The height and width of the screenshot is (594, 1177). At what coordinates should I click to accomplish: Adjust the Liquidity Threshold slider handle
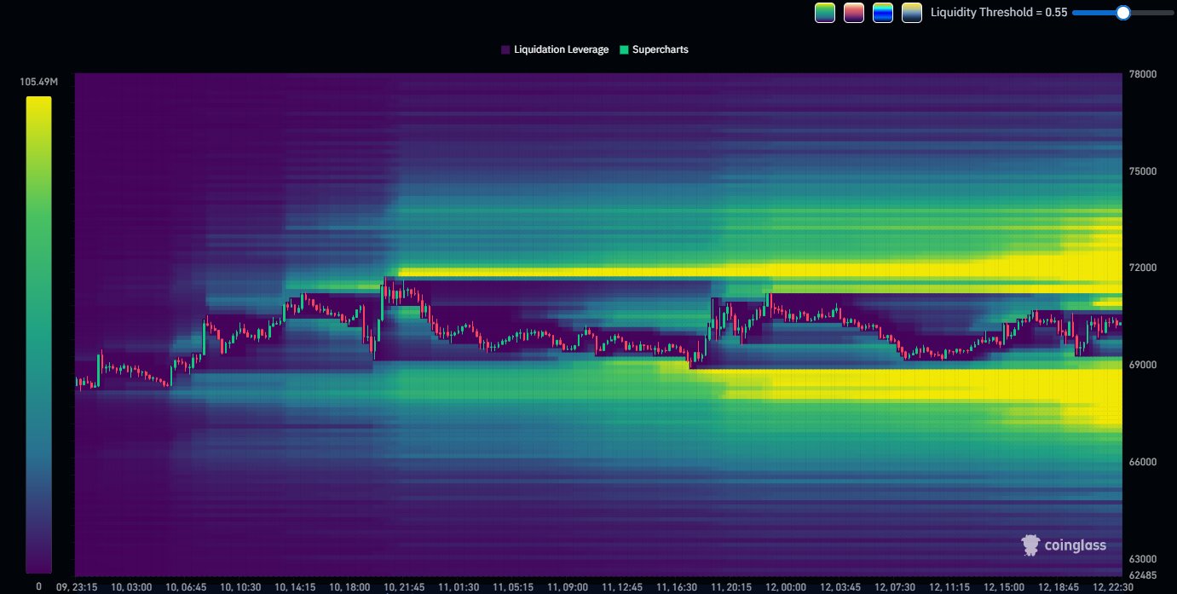1122,13
